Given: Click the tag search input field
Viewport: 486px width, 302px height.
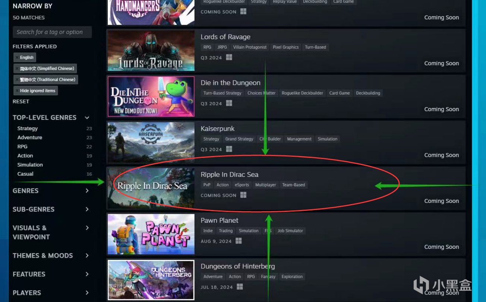Looking at the screenshot, I should 52,32.
